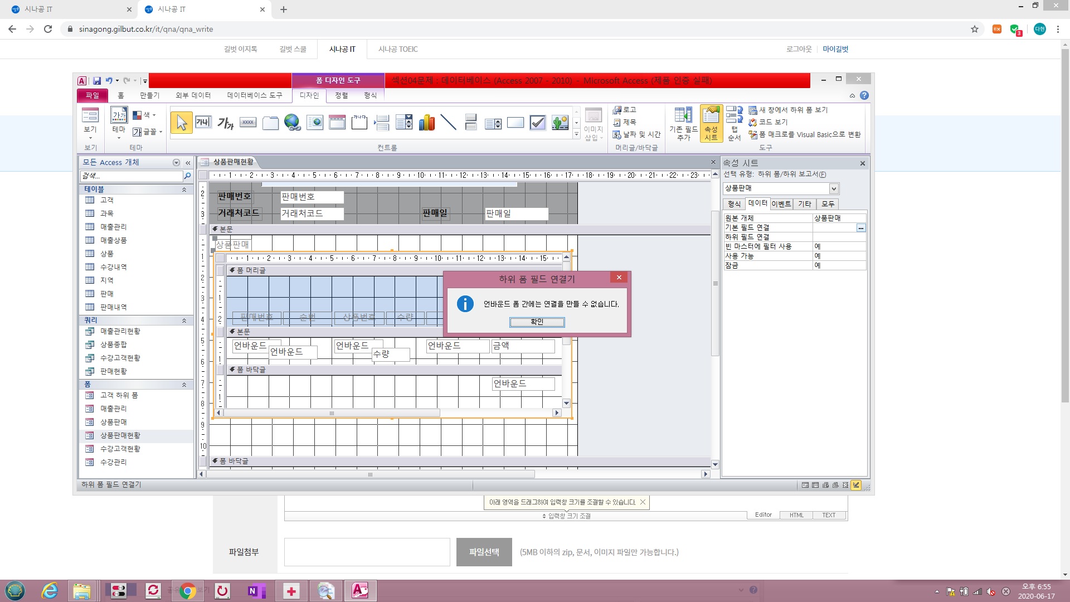Image resolution: width=1070 pixels, height=602 pixels.
Task: Select the line control tool
Action: click(x=448, y=122)
